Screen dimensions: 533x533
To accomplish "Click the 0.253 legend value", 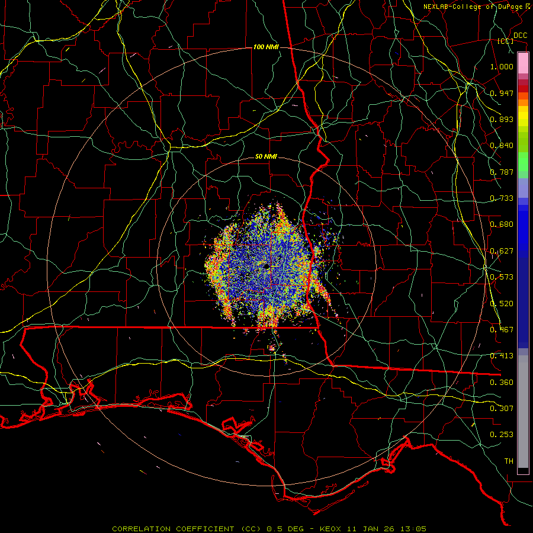I will click(502, 435).
